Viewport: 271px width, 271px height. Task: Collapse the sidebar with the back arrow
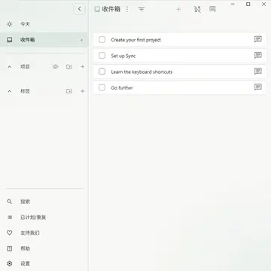(x=80, y=9)
